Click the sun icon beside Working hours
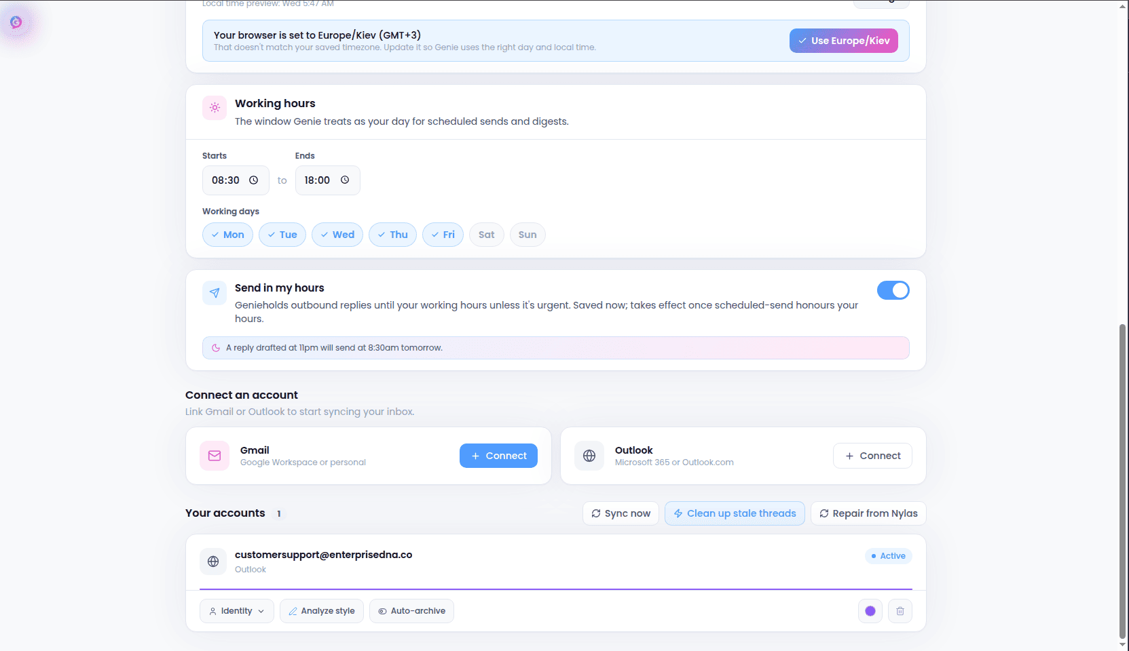This screenshot has height=651, width=1129. click(215, 108)
